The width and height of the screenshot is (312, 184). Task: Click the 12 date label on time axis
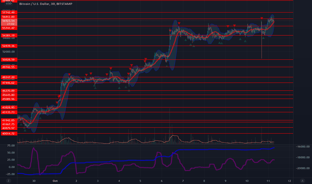click(290, 181)
